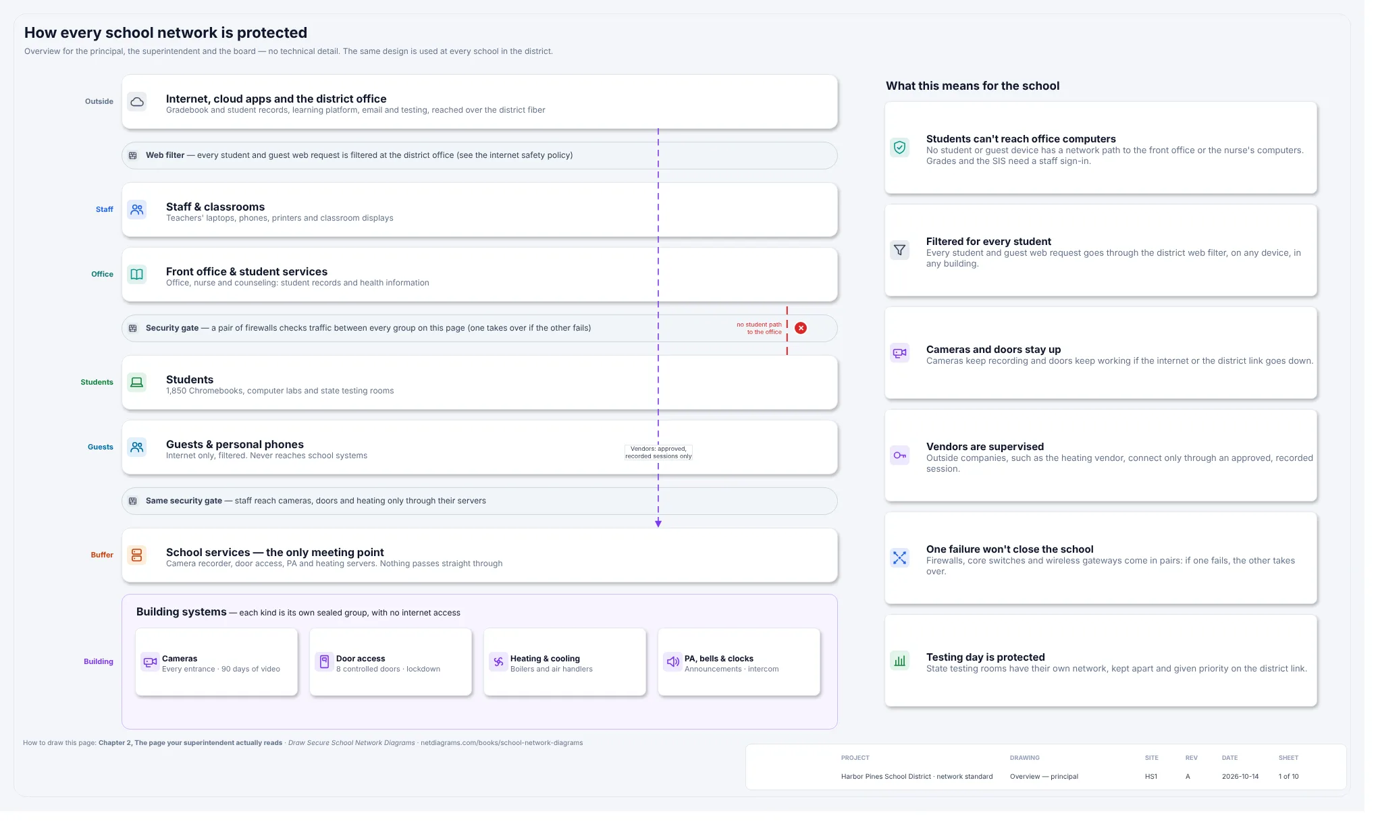
Task: Click the bar chart icon by Testing day is protected
Action: [900, 661]
